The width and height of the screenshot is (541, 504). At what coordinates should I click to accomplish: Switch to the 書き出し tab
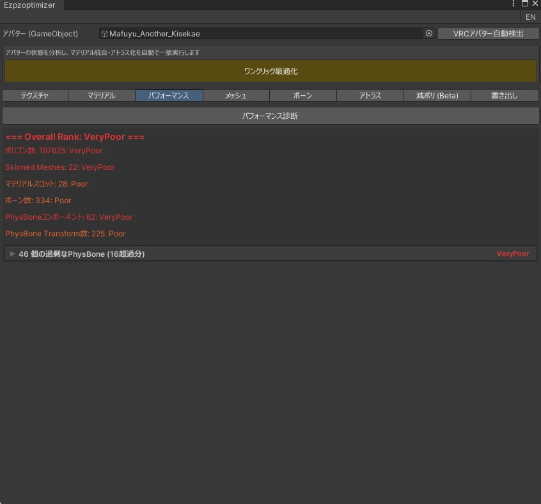(x=504, y=95)
